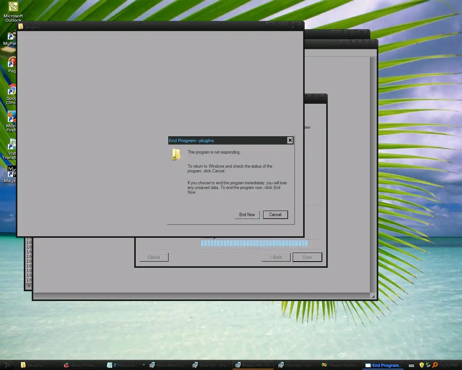Select the Google Chrome desktop shortcut

(x=11, y=95)
